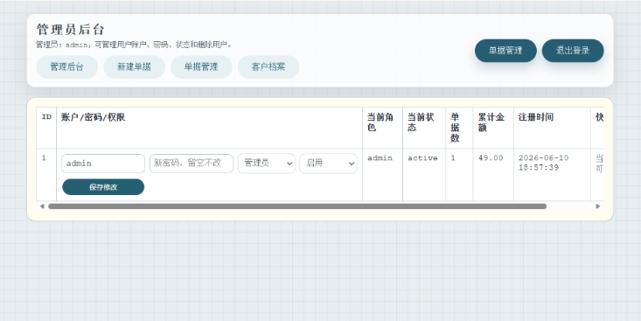Click the 保存修改 button

click(x=103, y=187)
